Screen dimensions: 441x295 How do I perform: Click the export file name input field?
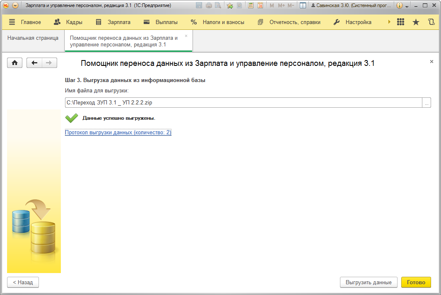[x=243, y=102]
